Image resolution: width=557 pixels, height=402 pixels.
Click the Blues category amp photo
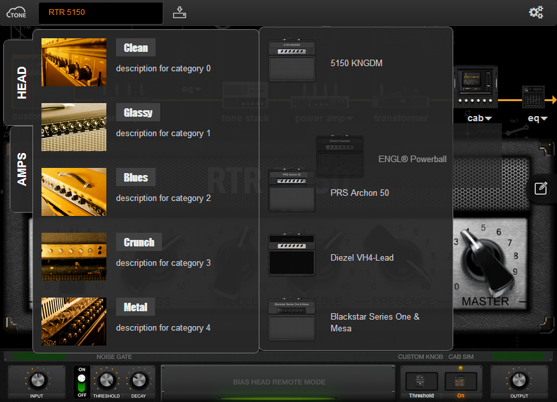74,192
